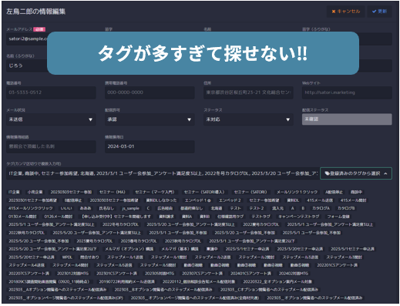Select the 415メール送信 tag

(320, 200)
